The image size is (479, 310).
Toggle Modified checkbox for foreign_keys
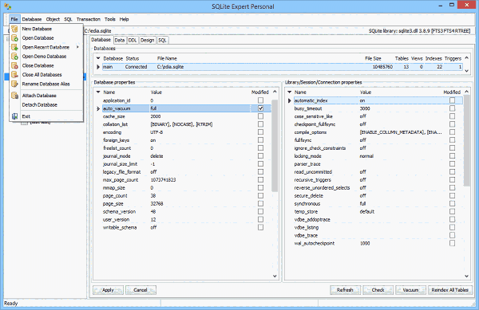(x=260, y=140)
